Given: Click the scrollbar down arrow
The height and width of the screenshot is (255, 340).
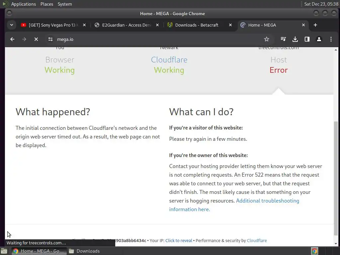Looking at the screenshot, I should pos(336,244).
